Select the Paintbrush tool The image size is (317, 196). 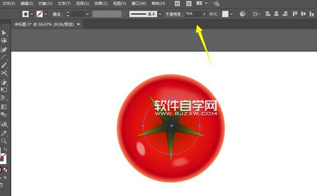pos(4,65)
